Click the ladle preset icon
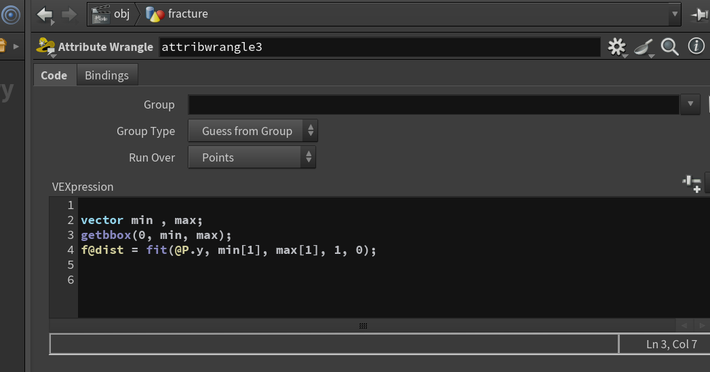Image resolution: width=710 pixels, height=372 pixels. (x=644, y=47)
